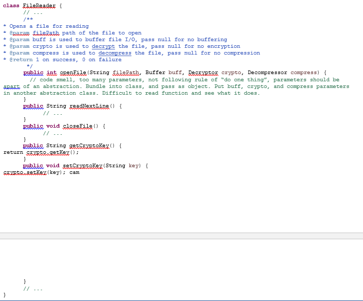Click the closeFile method name

(x=78, y=126)
